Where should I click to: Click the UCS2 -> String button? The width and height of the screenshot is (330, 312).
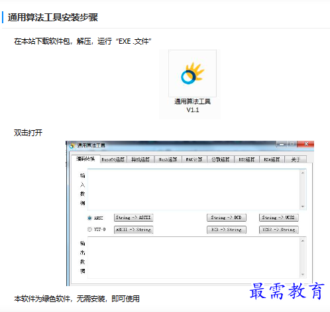click(278, 230)
